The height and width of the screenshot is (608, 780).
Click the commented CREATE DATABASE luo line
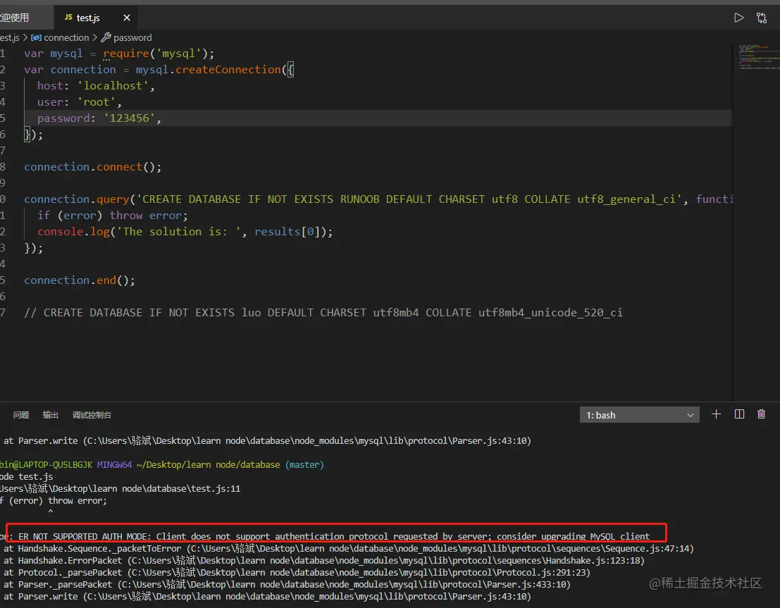323,313
